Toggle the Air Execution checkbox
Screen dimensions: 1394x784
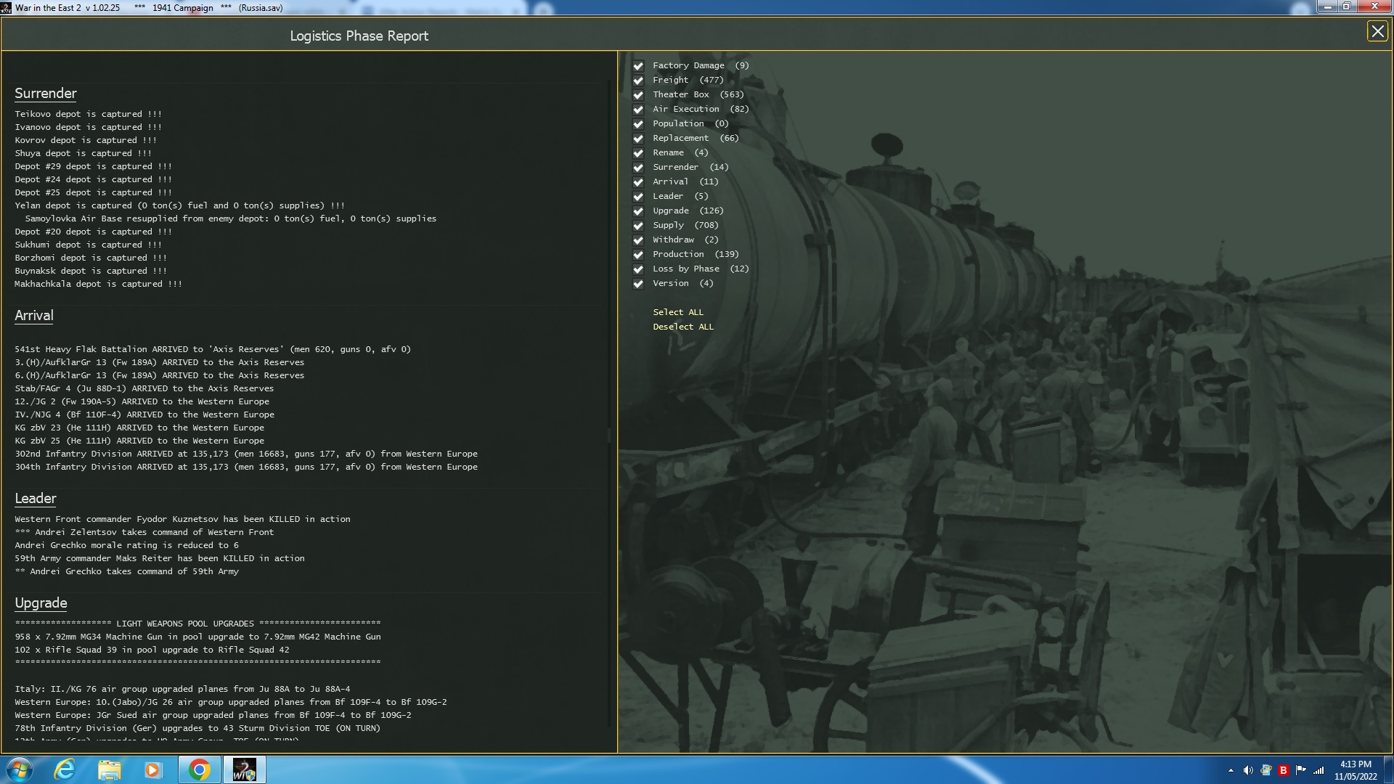[x=638, y=110]
